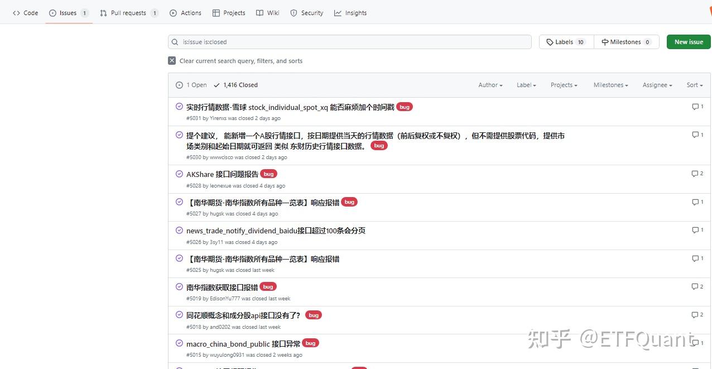The image size is (712, 369).
Task: Click the Milestones signpost icon
Action: pos(604,41)
